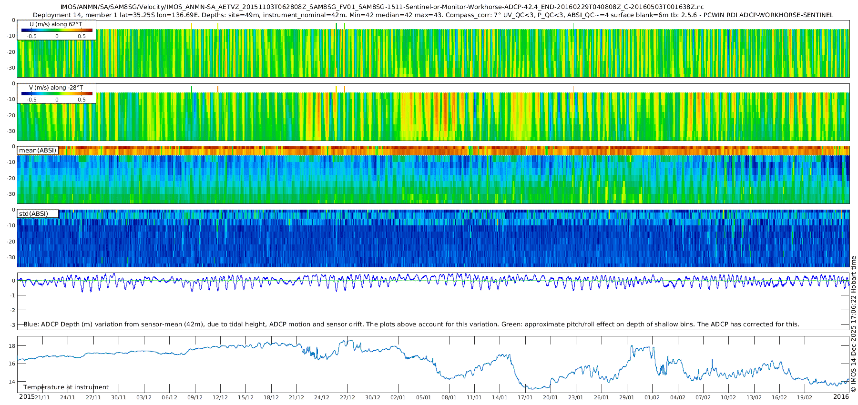Click the vertical IMOS copyright timestamp text
858x405 pixels.
pyautogui.click(x=853, y=324)
